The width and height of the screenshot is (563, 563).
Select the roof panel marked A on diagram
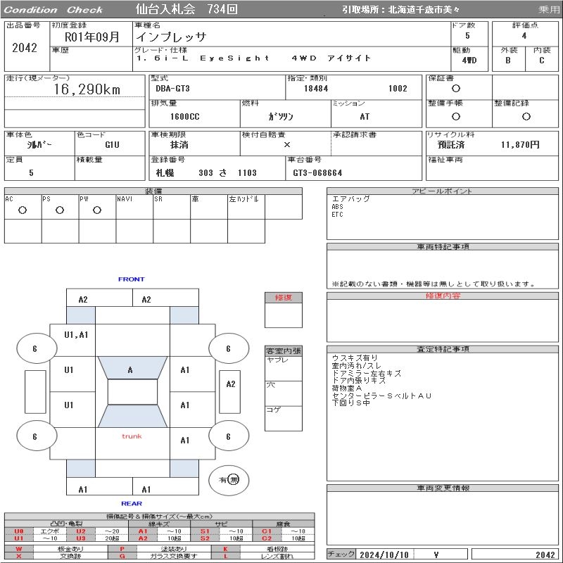131,369
